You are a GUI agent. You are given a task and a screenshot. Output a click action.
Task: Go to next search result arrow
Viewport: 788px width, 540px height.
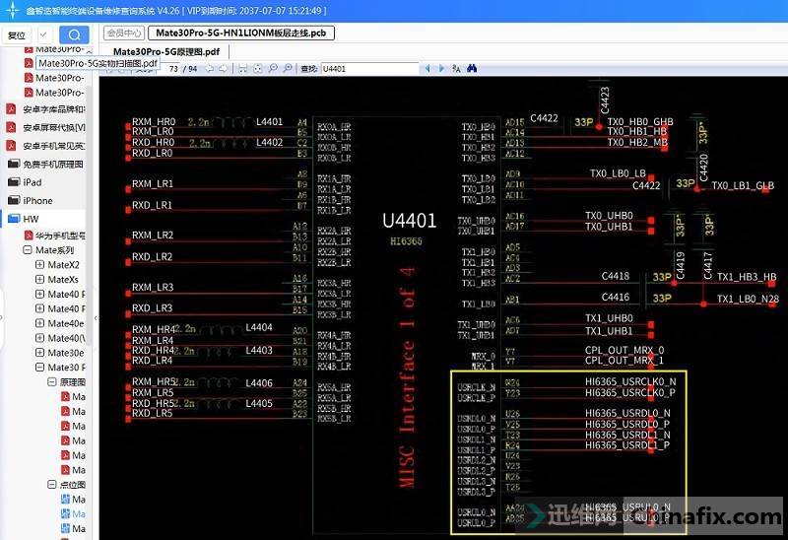tap(441, 68)
